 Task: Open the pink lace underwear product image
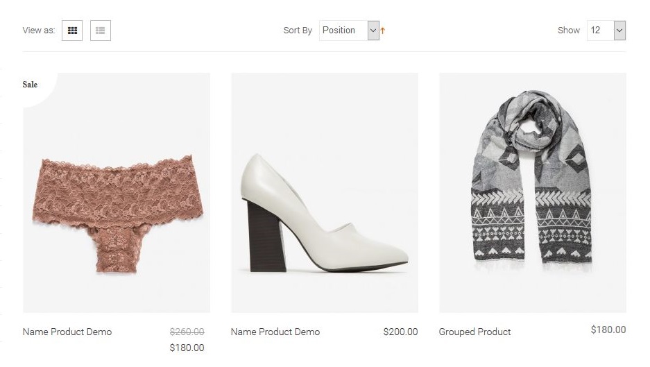point(117,208)
